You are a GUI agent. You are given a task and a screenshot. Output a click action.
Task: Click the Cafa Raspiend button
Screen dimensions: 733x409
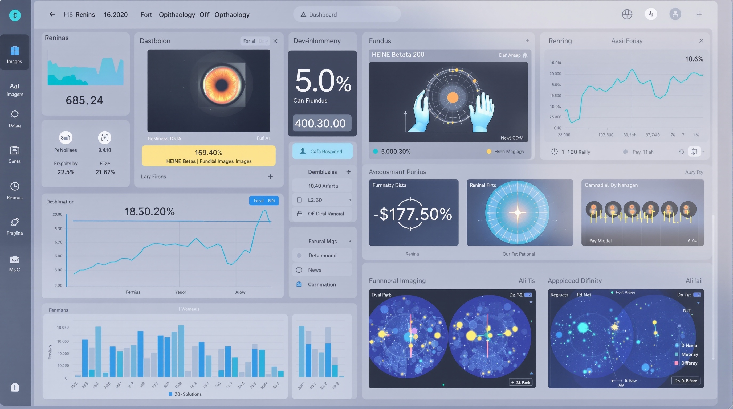click(x=322, y=151)
